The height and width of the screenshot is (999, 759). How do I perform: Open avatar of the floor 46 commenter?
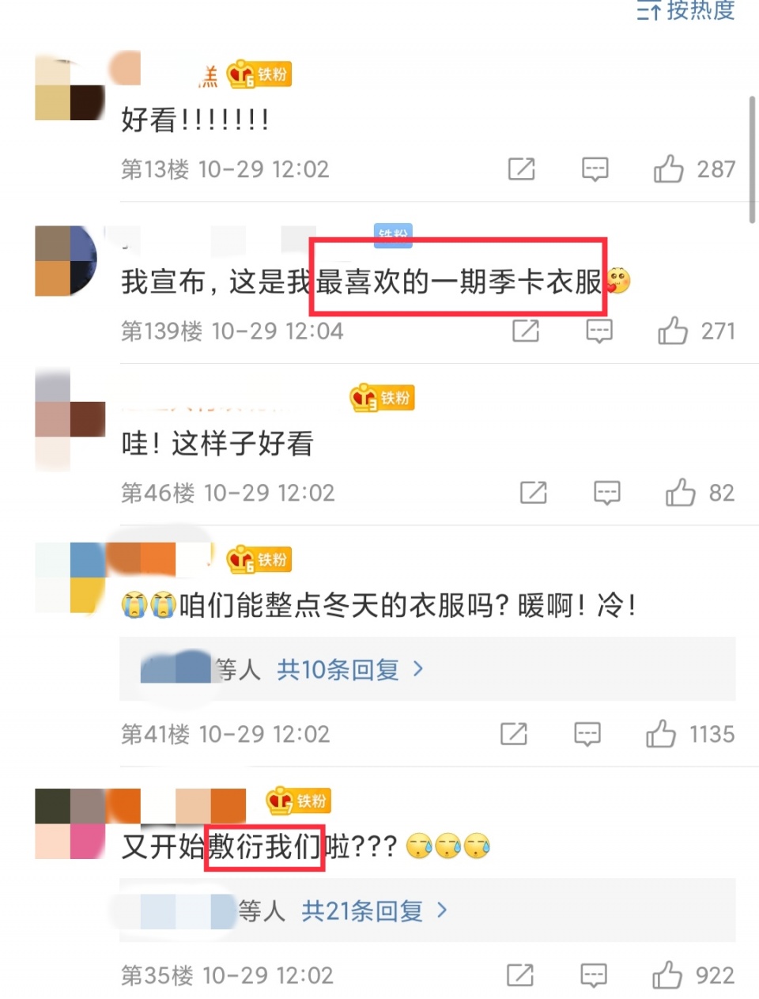(70, 419)
